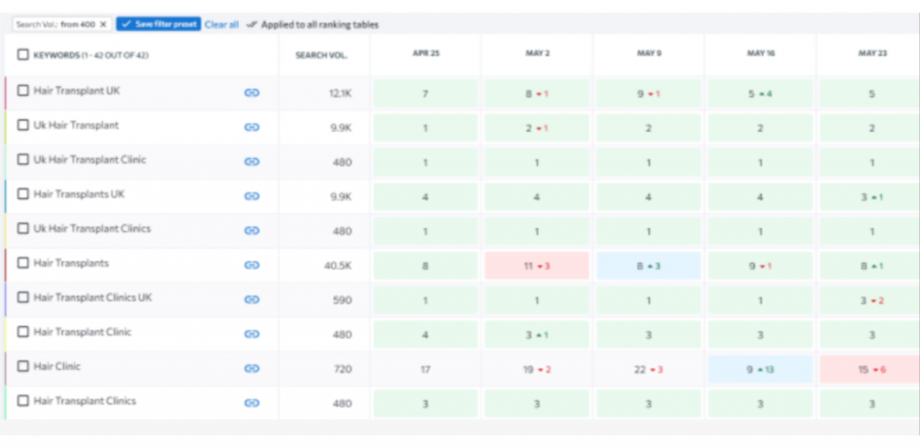
Task: Open link icon for Hair Transplants UK
Action: click(252, 196)
